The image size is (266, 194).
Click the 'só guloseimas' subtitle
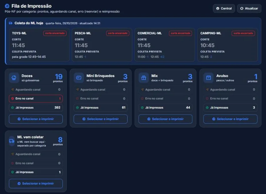click(x=30, y=80)
